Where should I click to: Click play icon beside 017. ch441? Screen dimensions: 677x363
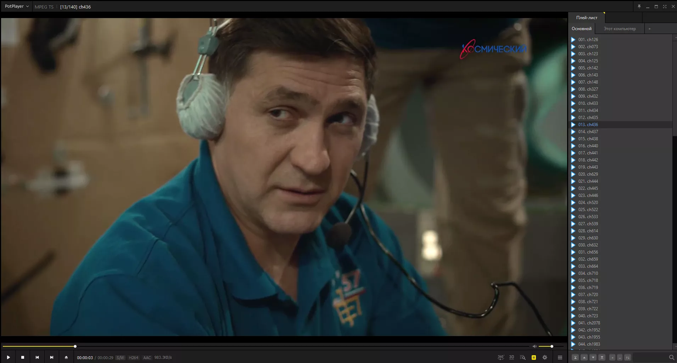click(573, 153)
